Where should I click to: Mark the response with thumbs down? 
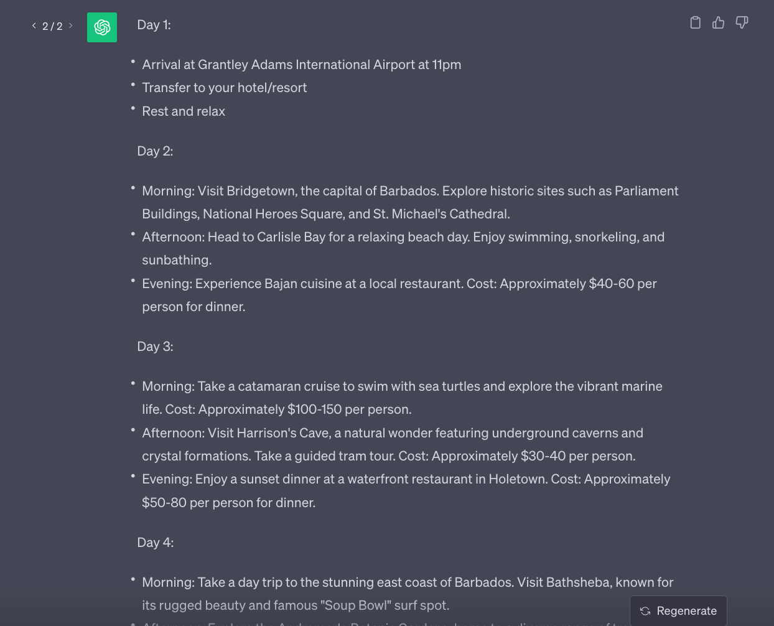pyautogui.click(x=742, y=22)
